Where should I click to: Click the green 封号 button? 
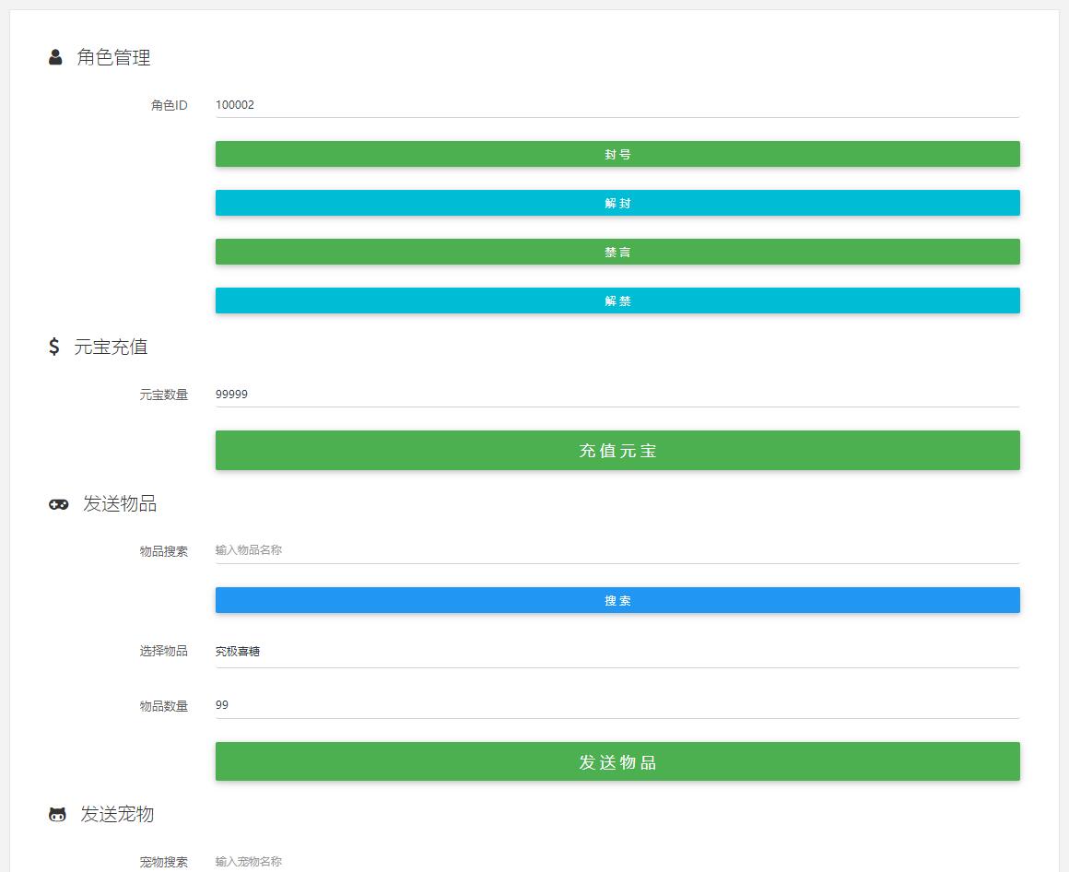(x=617, y=154)
